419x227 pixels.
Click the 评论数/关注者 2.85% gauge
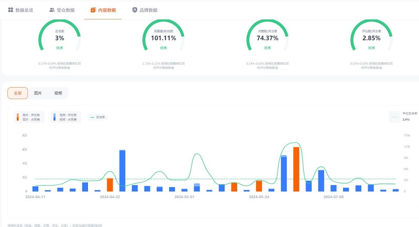(371, 38)
